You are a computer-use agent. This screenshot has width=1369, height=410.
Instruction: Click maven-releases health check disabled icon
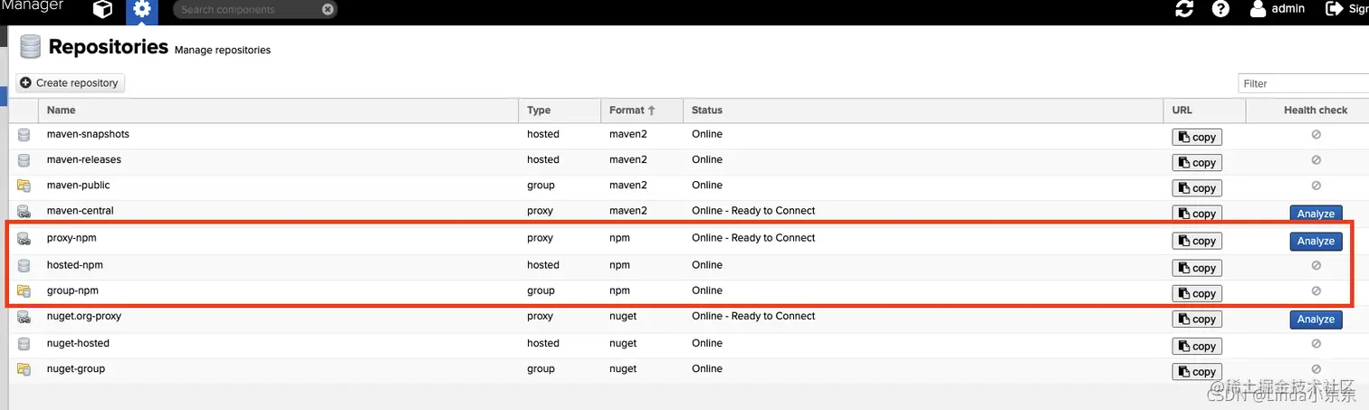1316,159
